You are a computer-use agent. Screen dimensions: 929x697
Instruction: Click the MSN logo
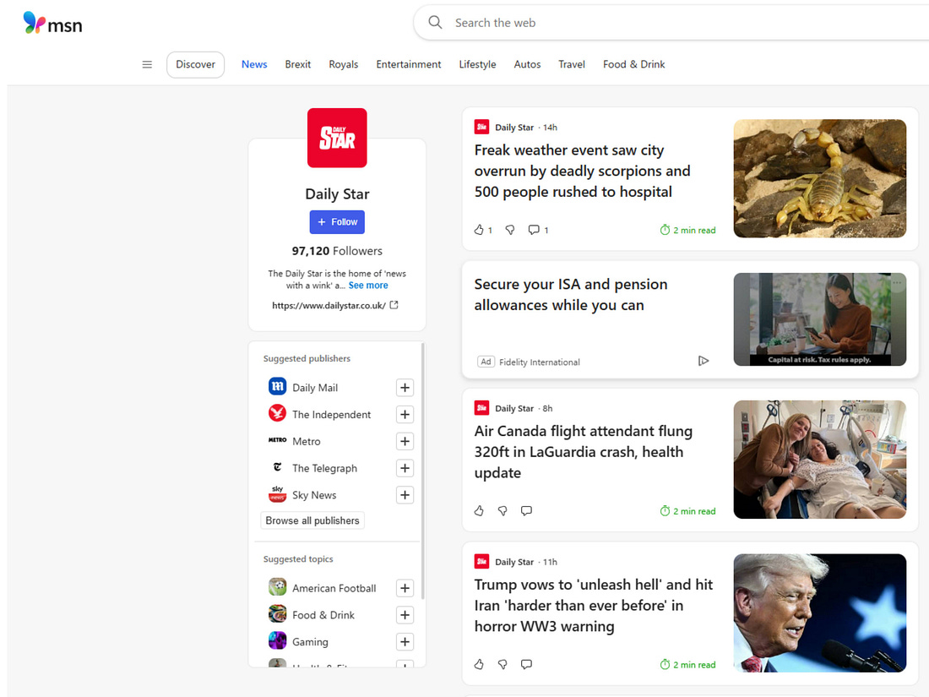[x=52, y=23]
